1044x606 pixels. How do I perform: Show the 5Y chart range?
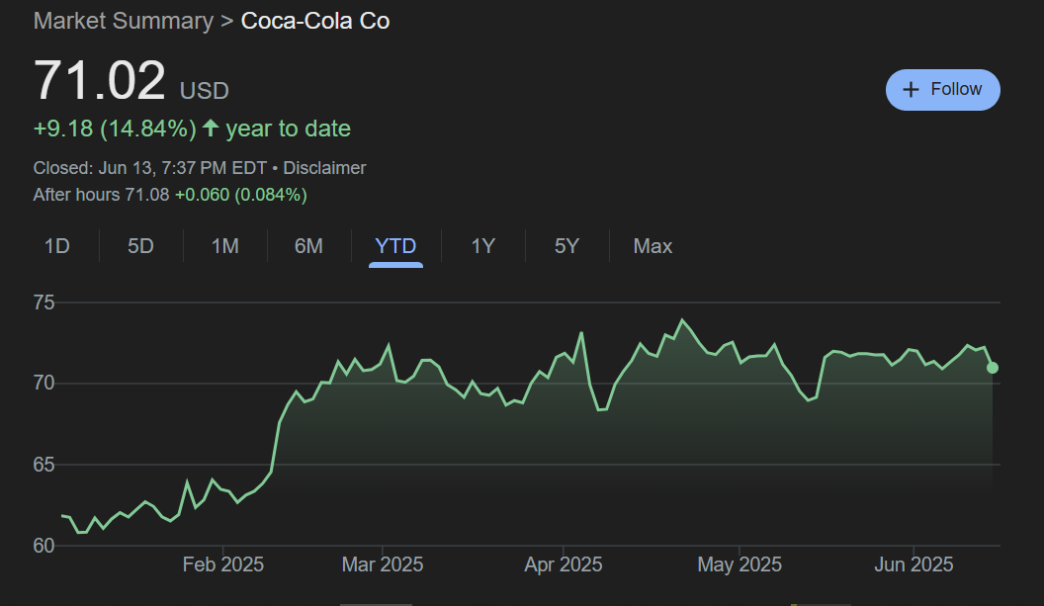click(566, 246)
